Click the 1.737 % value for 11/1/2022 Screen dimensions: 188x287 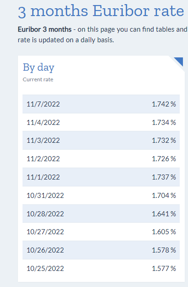pos(164,177)
